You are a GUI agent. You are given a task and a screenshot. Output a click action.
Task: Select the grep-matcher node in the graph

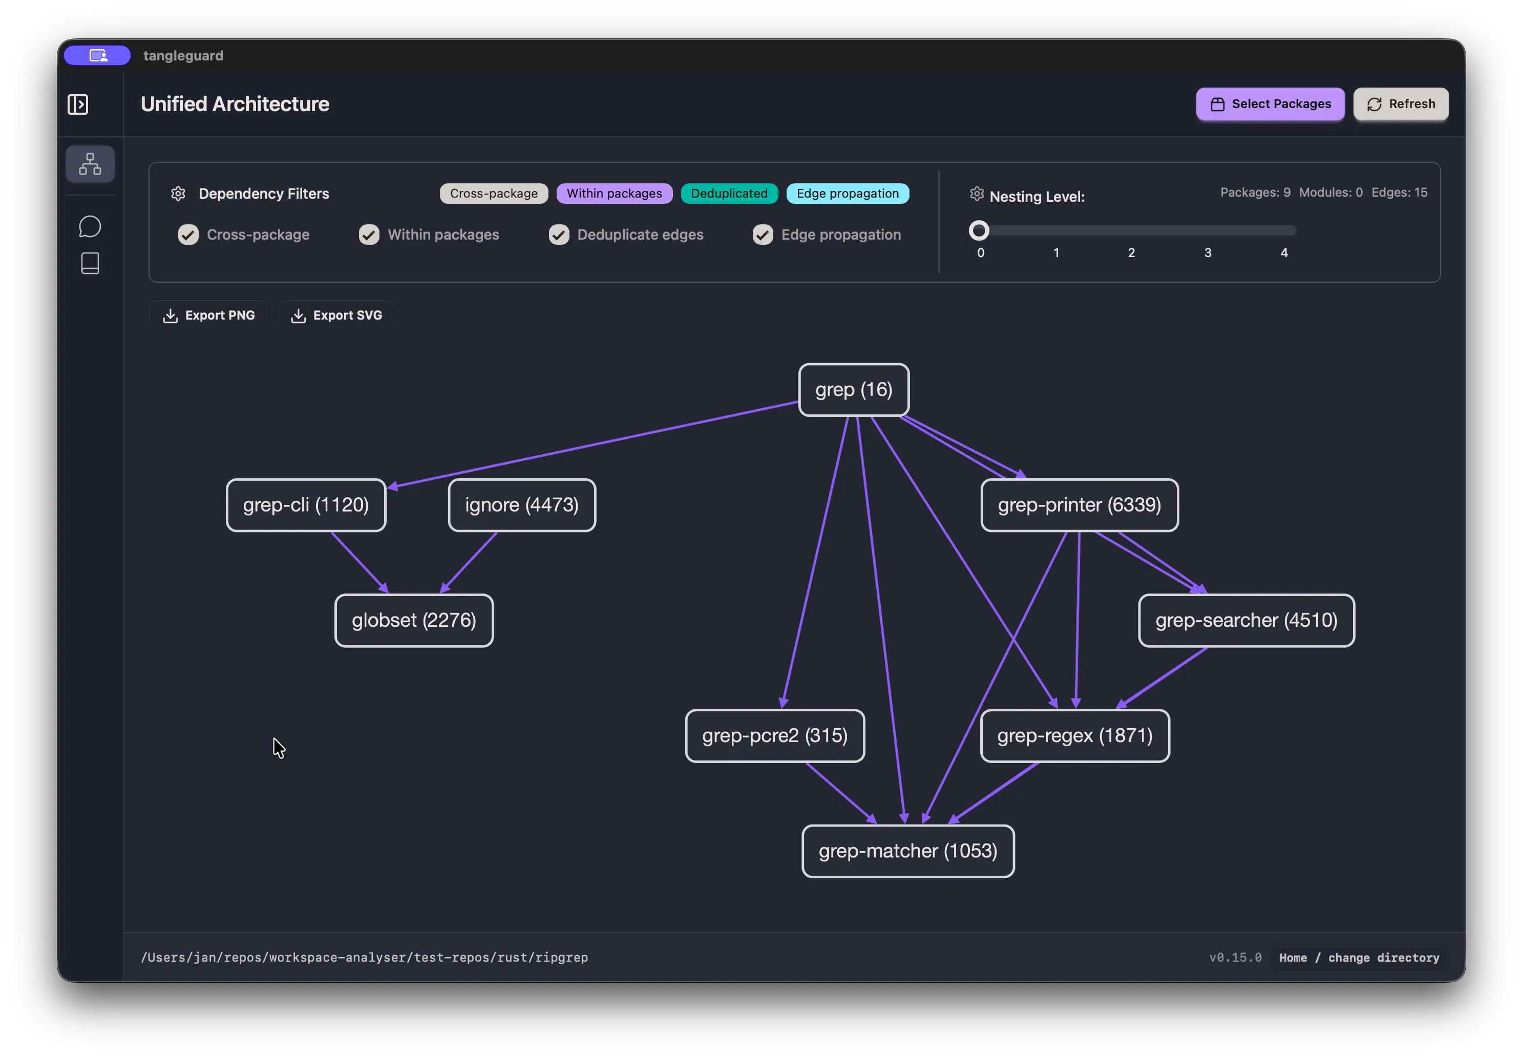click(x=908, y=851)
